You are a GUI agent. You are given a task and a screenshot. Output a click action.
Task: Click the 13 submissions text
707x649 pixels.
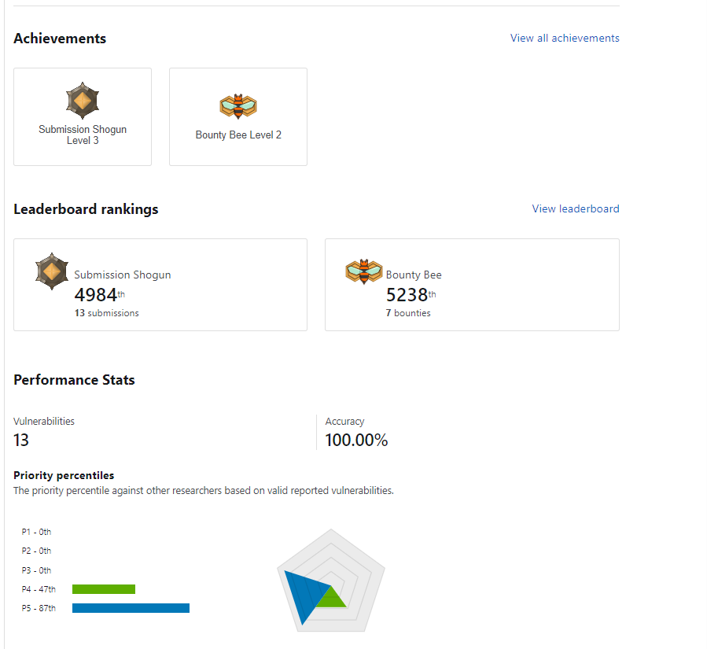(x=107, y=313)
